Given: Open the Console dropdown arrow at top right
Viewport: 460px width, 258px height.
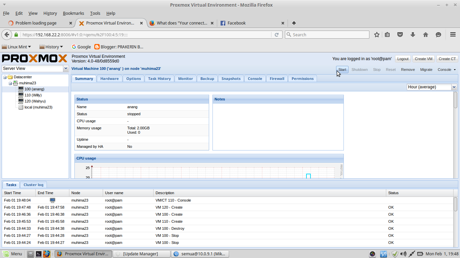Looking at the screenshot, I should [455, 70].
